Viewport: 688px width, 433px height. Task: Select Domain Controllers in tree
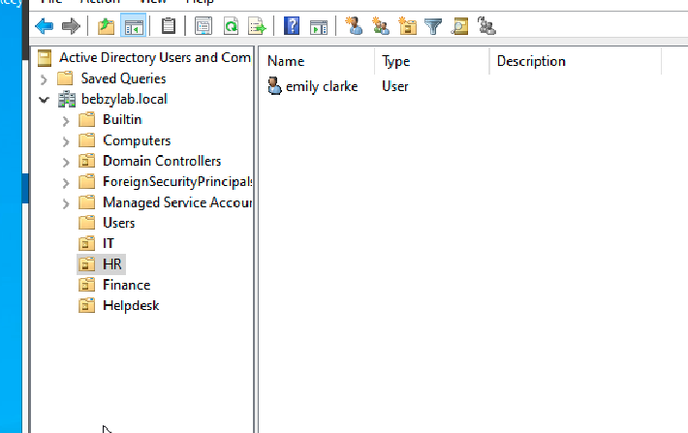162,161
